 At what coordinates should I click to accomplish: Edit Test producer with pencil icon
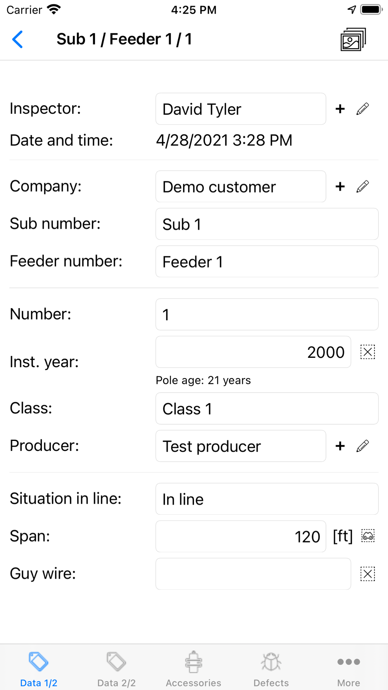point(362,446)
